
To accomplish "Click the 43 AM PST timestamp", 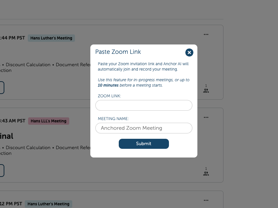I will (x=13, y=121).
